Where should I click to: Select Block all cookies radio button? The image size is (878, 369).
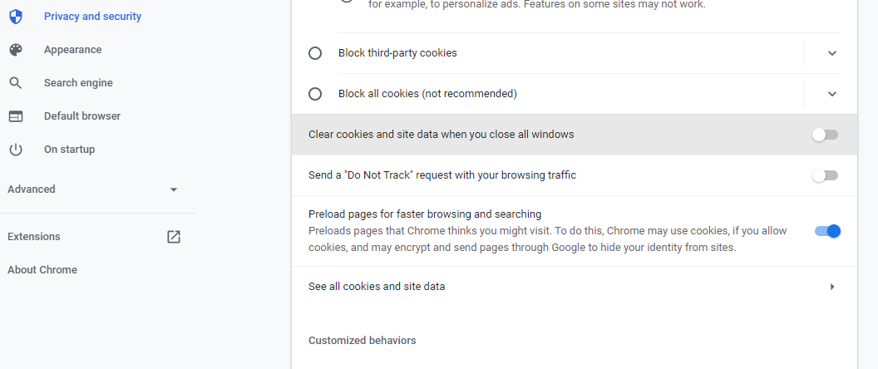pos(315,94)
